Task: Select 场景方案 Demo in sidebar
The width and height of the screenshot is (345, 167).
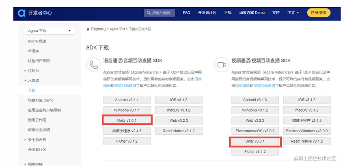Action: [x=41, y=100]
